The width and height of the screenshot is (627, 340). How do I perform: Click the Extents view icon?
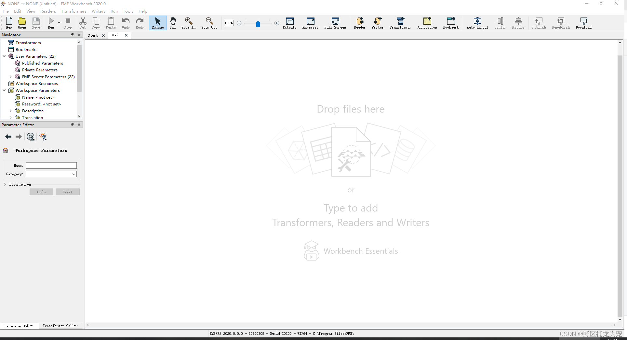pos(290,23)
